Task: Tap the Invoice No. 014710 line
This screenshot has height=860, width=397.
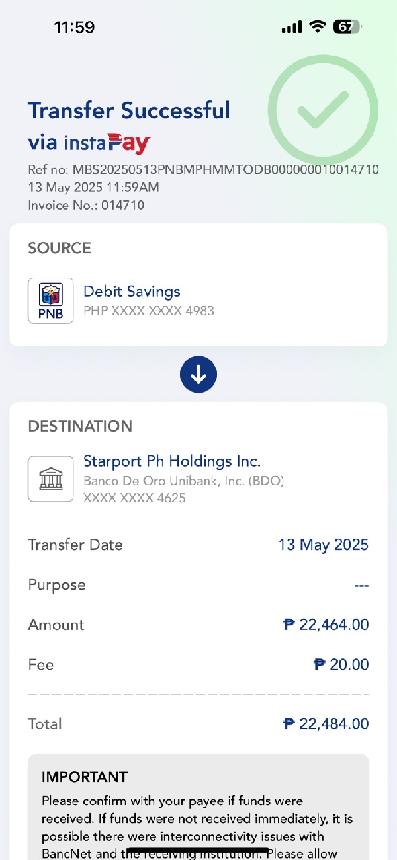Action: [86, 205]
